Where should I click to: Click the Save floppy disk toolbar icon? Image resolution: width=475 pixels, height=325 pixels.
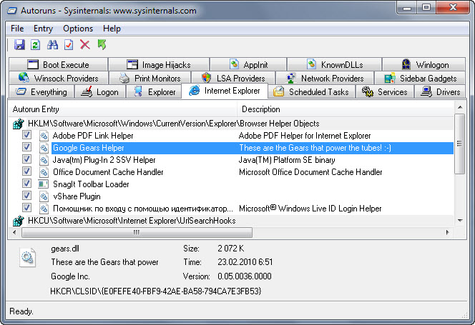(19, 45)
